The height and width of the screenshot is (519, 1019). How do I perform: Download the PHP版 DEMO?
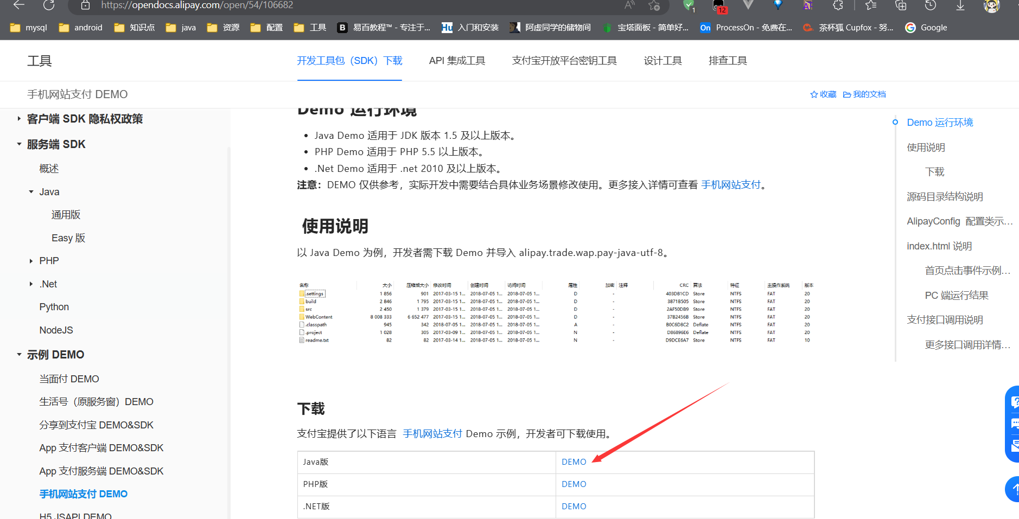[x=574, y=484]
